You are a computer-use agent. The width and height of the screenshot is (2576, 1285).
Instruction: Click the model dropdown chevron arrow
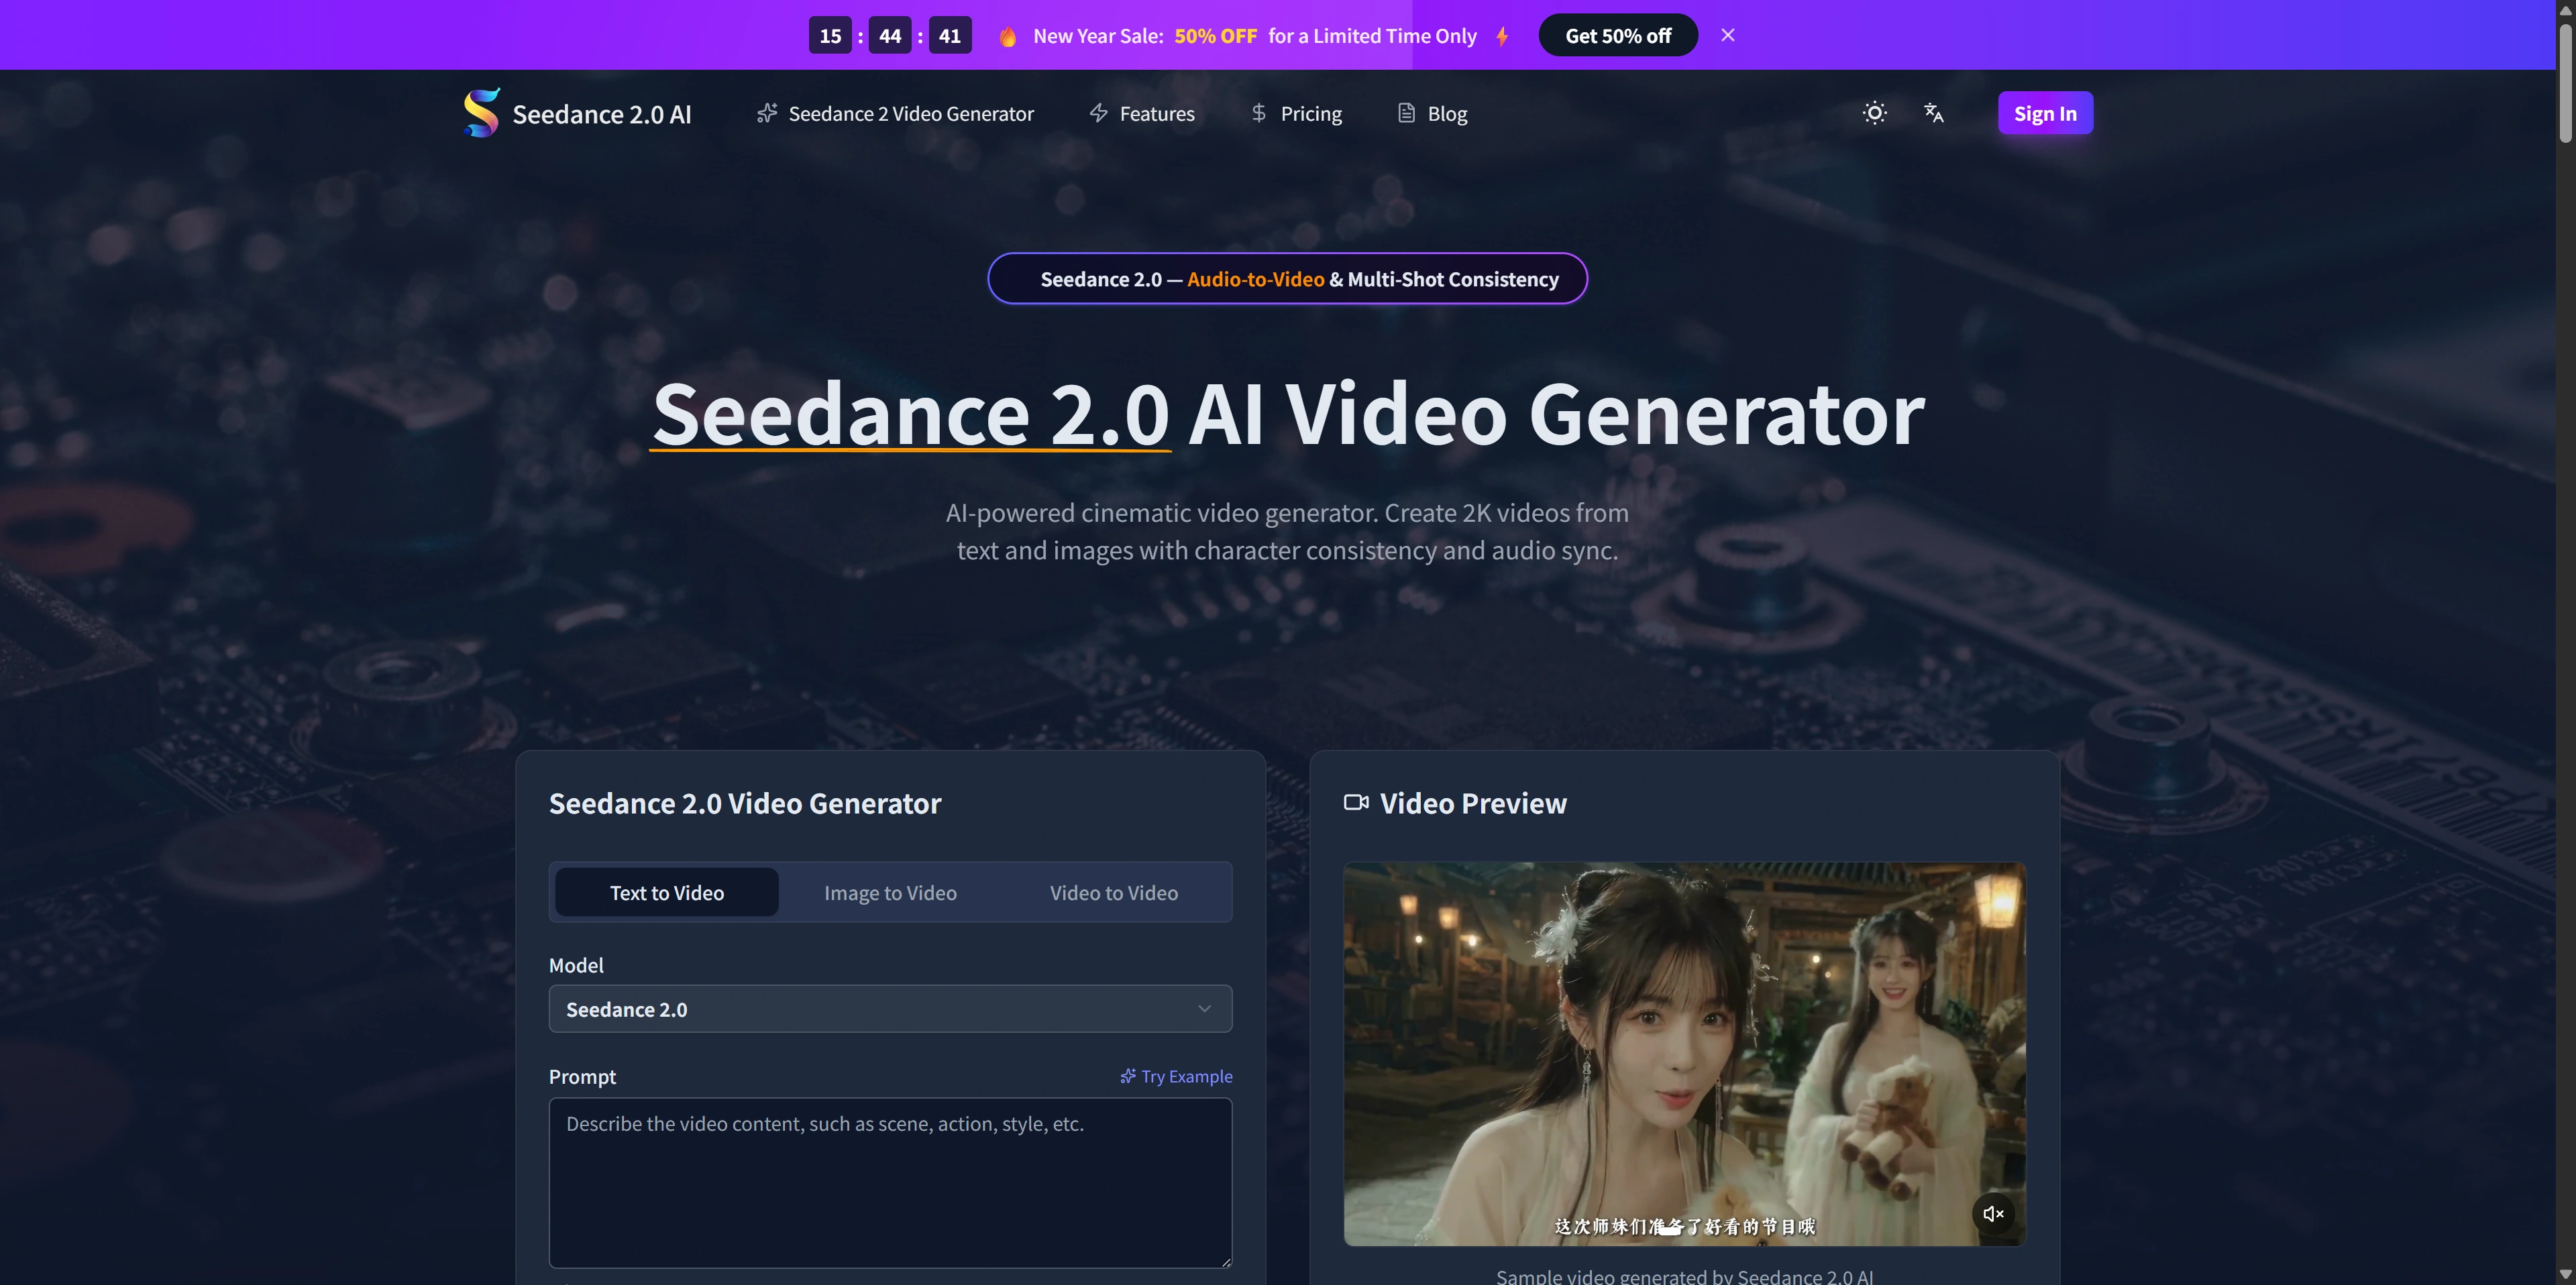point(1204,1009)
